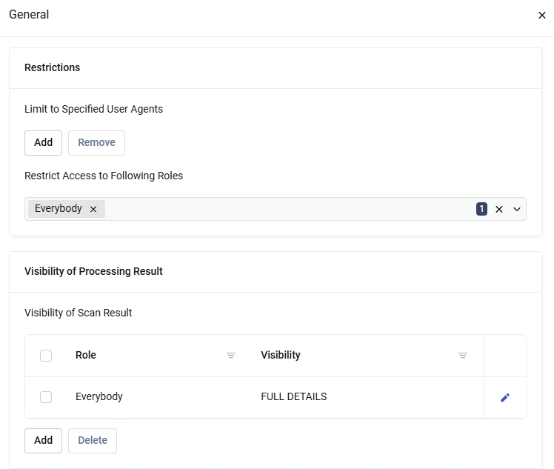This screenshot has width=554, height=469.
Task: Click the Delete visibility rule button
Action: pyautogui.click(x=93, y=441)
